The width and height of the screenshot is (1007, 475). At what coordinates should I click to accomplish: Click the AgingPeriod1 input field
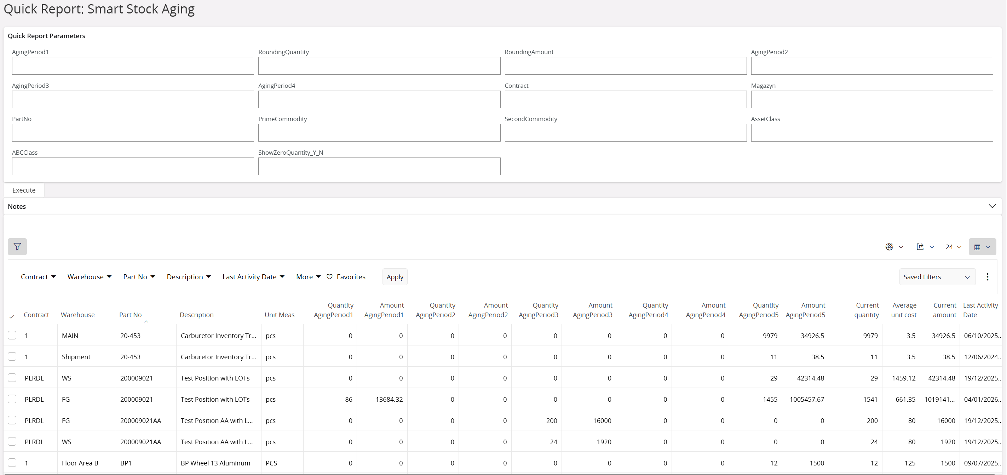coord(133,66)
